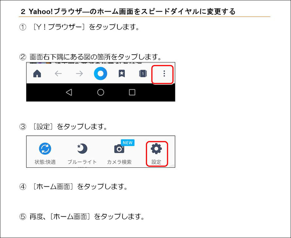Click the 設定 gear icon
The image size is (291, 238).
(x=156, y=149)
